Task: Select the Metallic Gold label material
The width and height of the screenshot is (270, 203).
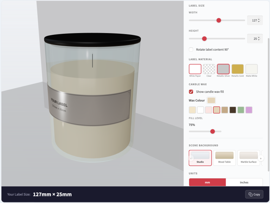Action: pyautogui.click(x=237, y=69)
